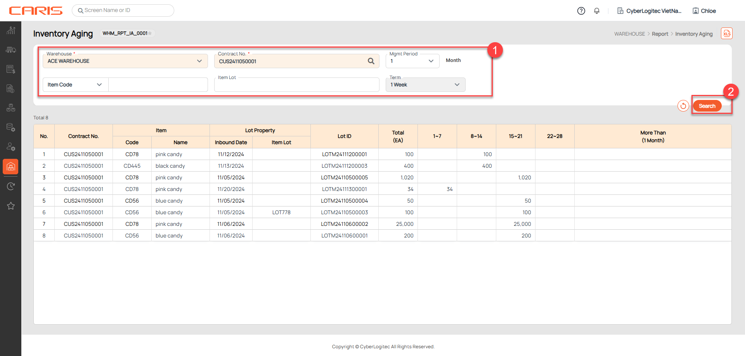This screenshot has height=356, width=745.
Task: Click the Lot ID column header
Action: [345, 136]
